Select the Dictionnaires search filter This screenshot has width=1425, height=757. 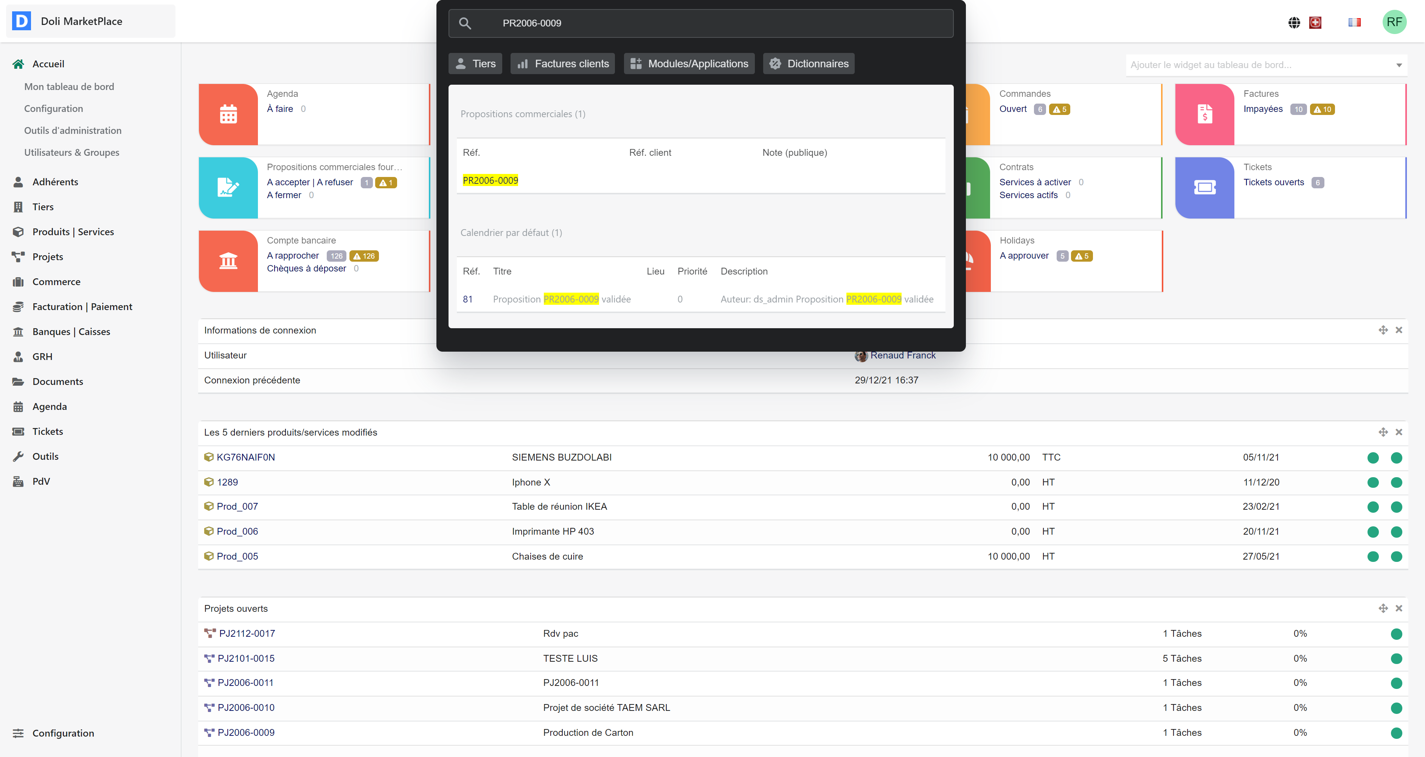(x=808, y=64)
